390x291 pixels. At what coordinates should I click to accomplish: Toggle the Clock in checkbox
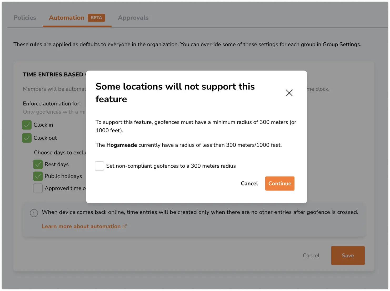(x=27, y=125)
